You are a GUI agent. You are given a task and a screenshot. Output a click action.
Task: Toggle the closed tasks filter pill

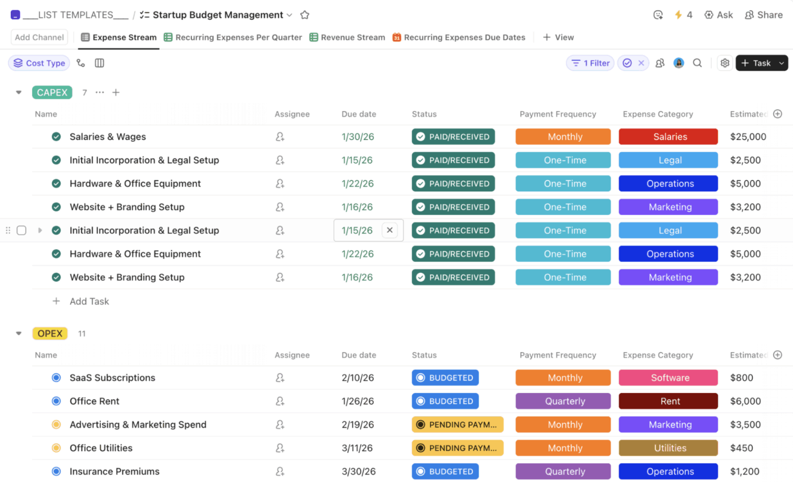[633, 63]
